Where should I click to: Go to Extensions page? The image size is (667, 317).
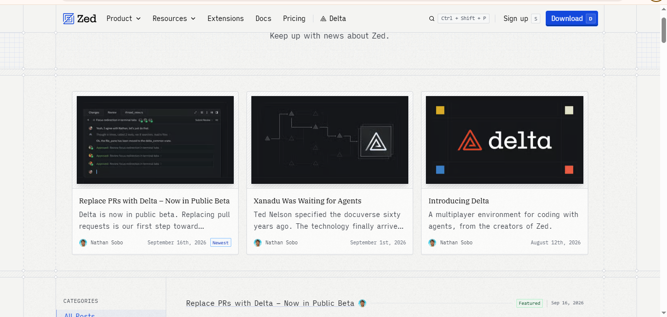pos(225,19)
